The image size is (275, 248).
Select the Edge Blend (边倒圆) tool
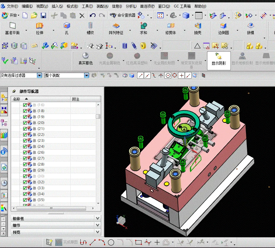coord(223,29)
